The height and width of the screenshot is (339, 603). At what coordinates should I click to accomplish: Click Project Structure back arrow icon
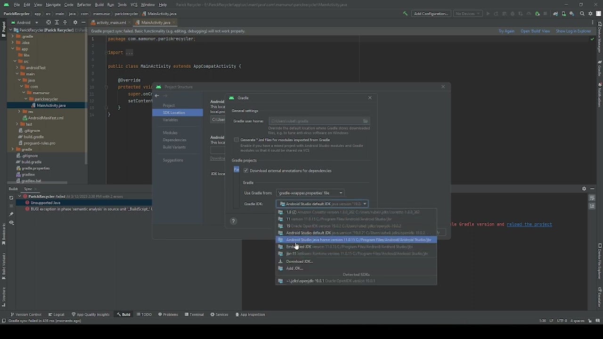click(x=157, y=96)
